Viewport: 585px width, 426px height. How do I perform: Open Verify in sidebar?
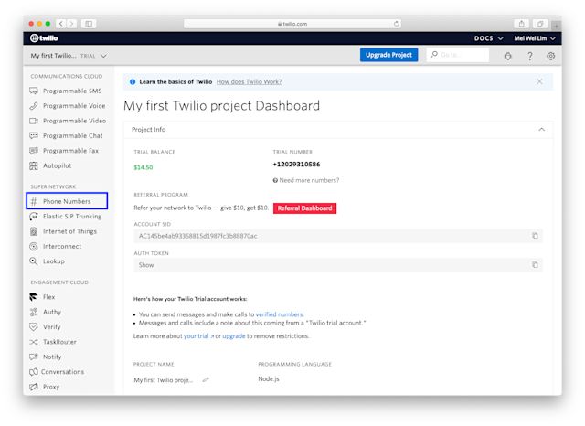(x=51, y=326)
